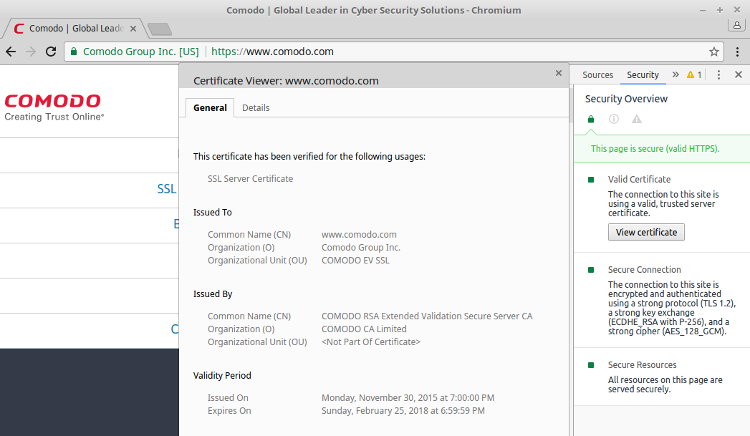Switch to the Details tab in Certificate Viewer
750x436 pixels.
tap(256, 107)
